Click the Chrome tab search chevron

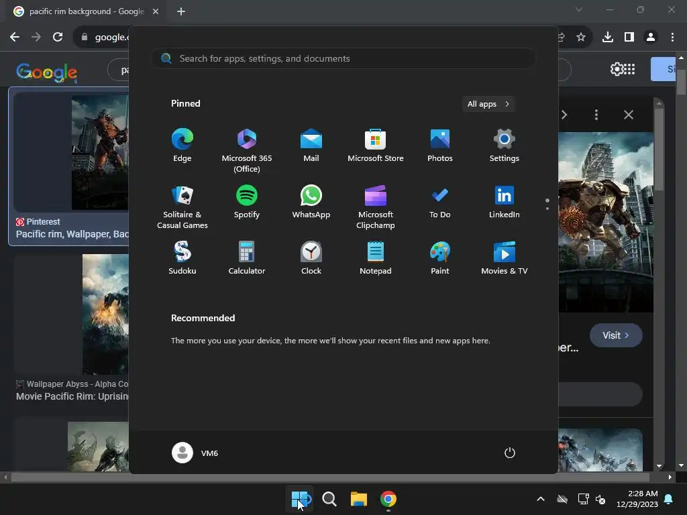pos(579,9)
